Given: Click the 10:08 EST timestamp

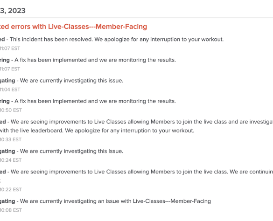Looking at the screenshot, I should pos(11,210).
